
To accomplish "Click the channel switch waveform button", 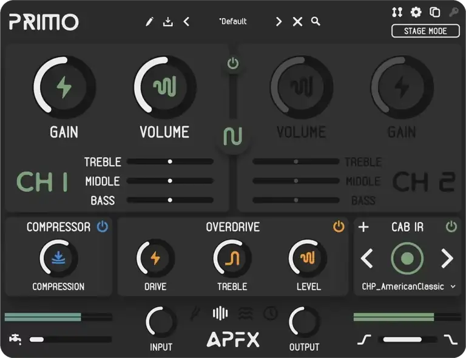I will pyautogui.click(x=233, y=137).
